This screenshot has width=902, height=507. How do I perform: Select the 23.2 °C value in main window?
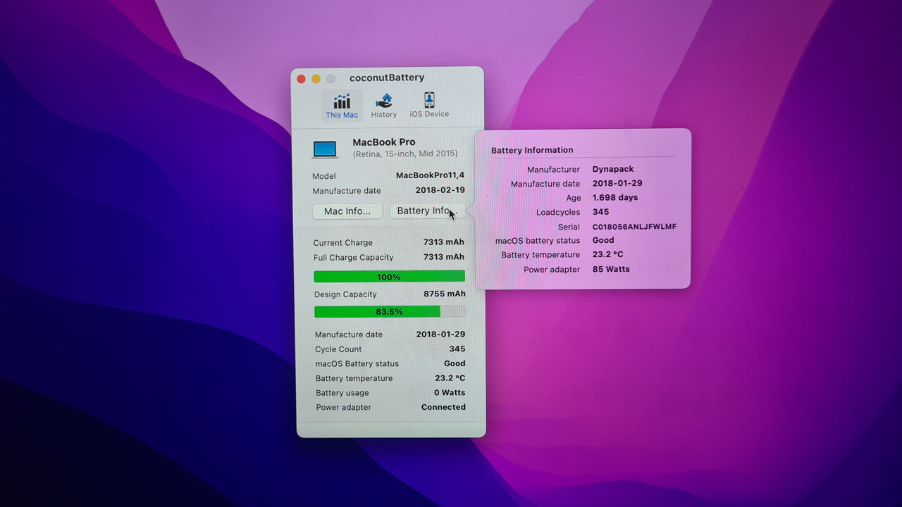coord(450,378)
